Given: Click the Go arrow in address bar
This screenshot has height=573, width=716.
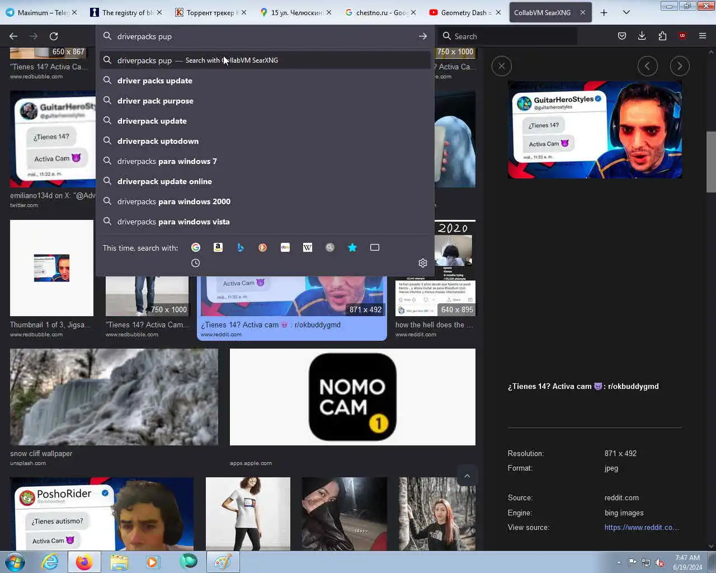Looking at the screenshot, I should coord(423,36).
